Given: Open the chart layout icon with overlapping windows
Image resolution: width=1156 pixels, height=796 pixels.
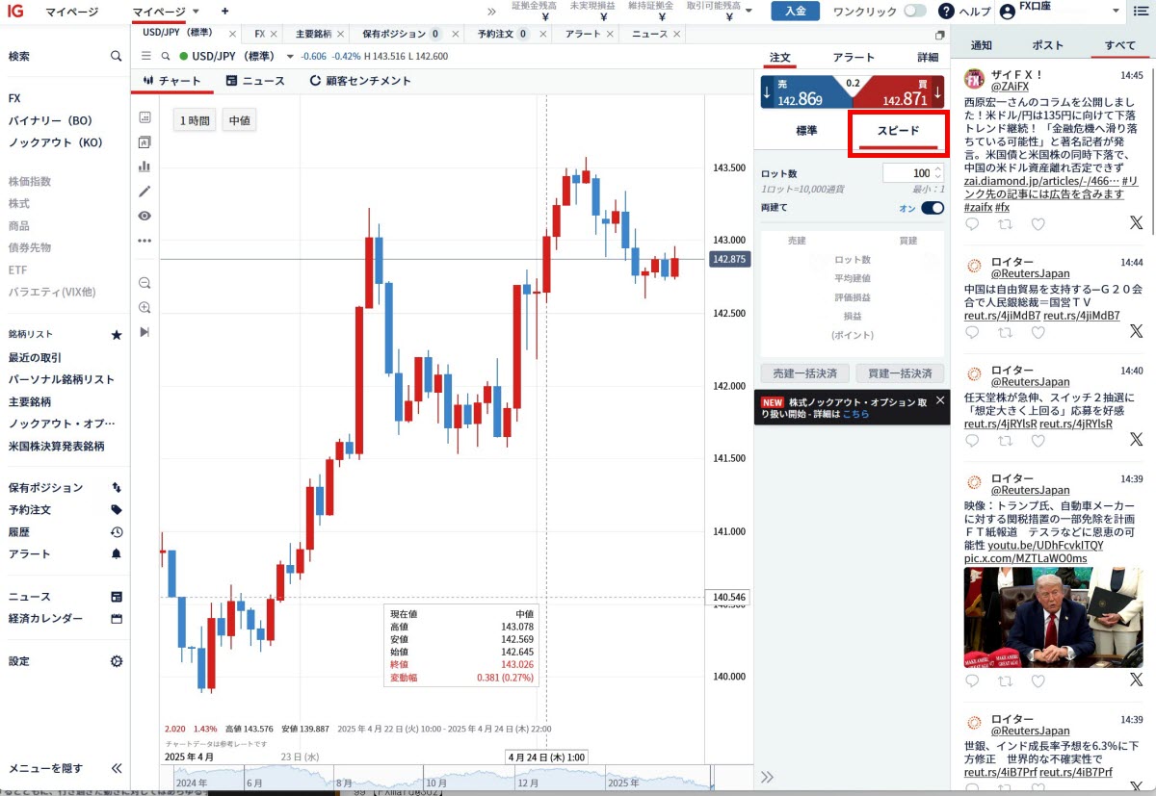Looking at the screenshot, I should coord(144,141).
